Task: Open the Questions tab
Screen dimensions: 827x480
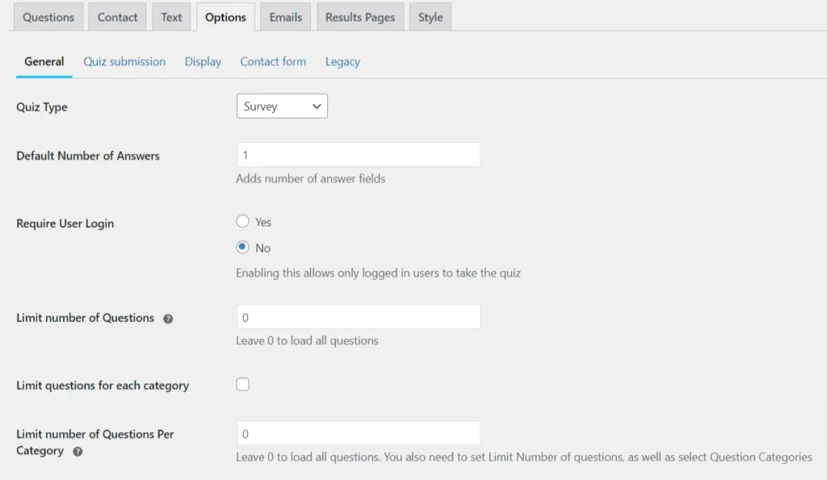Action: [x=48, y=16]
